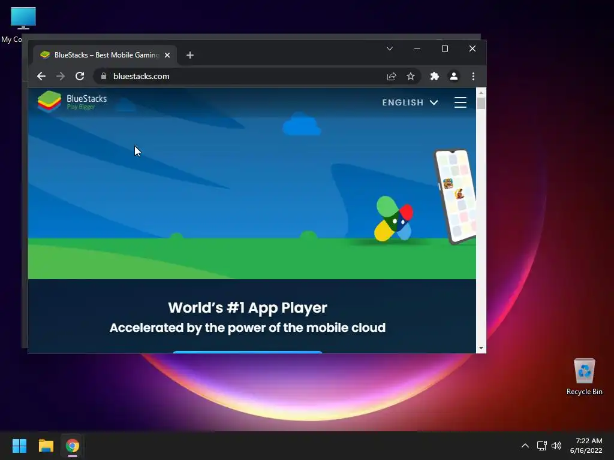Image resolution: width=614 pixels, height=460 pixels.
Task: Click the bluestacks.com address bar
Action: 257,76
